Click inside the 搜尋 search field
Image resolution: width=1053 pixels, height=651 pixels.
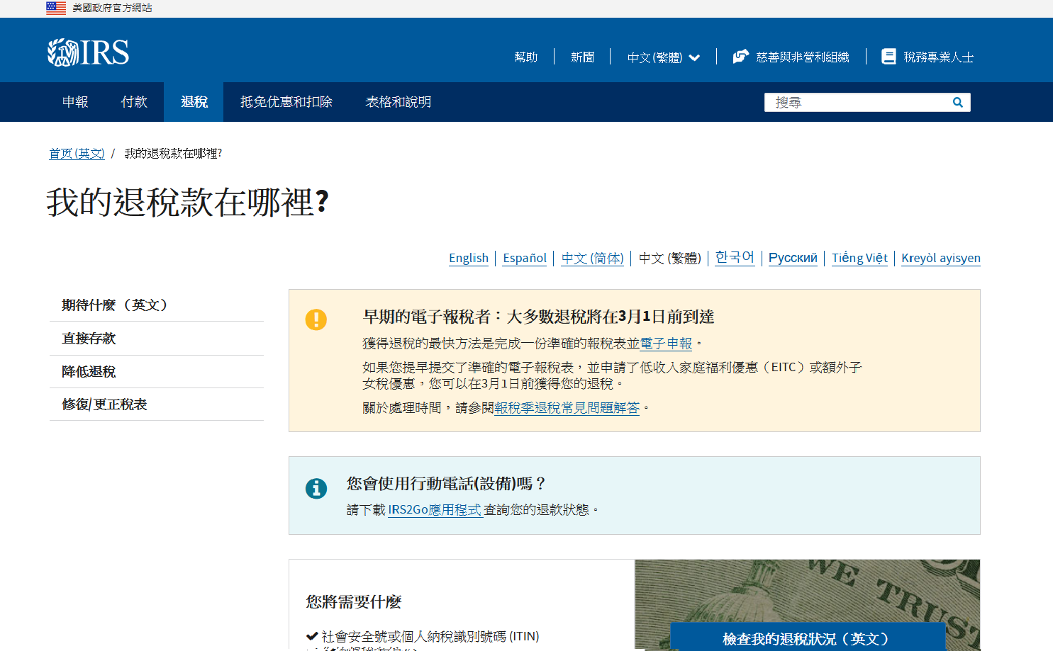point(851,102)
